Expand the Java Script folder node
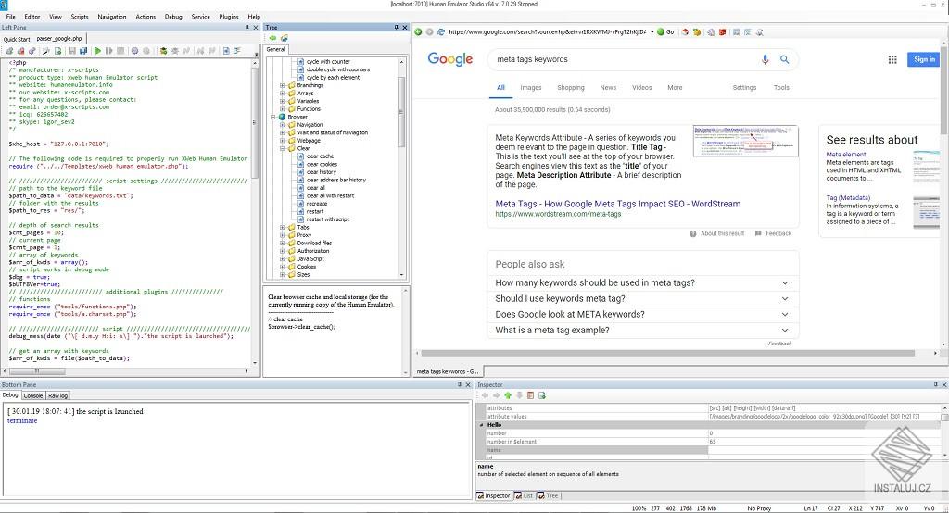Viewport: 949px width, 513px height. click(x=282, y=258)
